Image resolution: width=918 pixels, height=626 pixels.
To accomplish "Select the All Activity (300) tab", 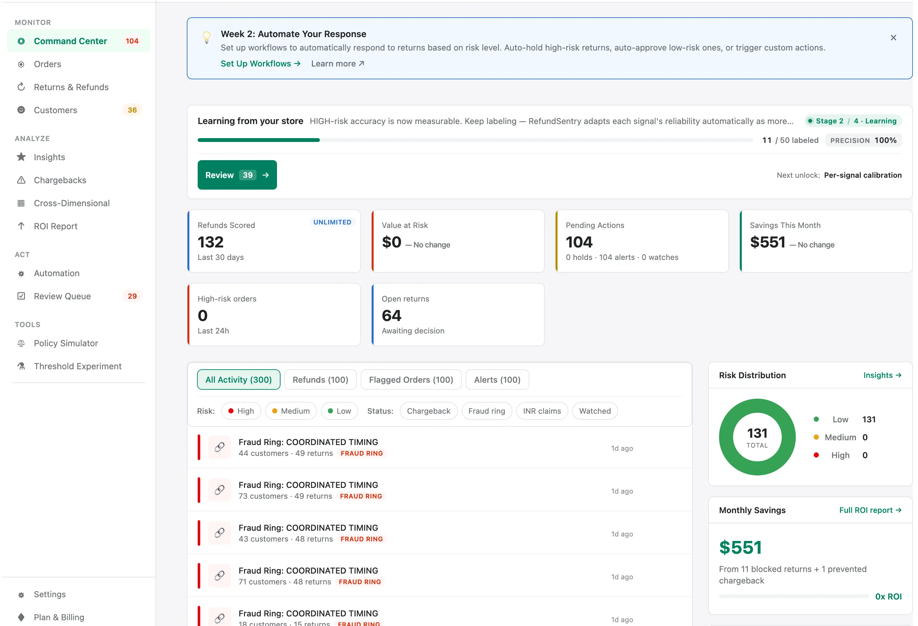I will tap(239, 380).
